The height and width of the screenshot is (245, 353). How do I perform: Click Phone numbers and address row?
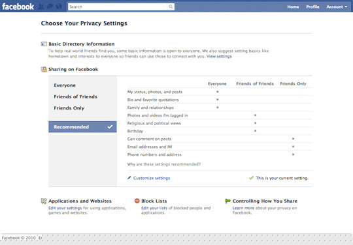click(x=220, y=154)
